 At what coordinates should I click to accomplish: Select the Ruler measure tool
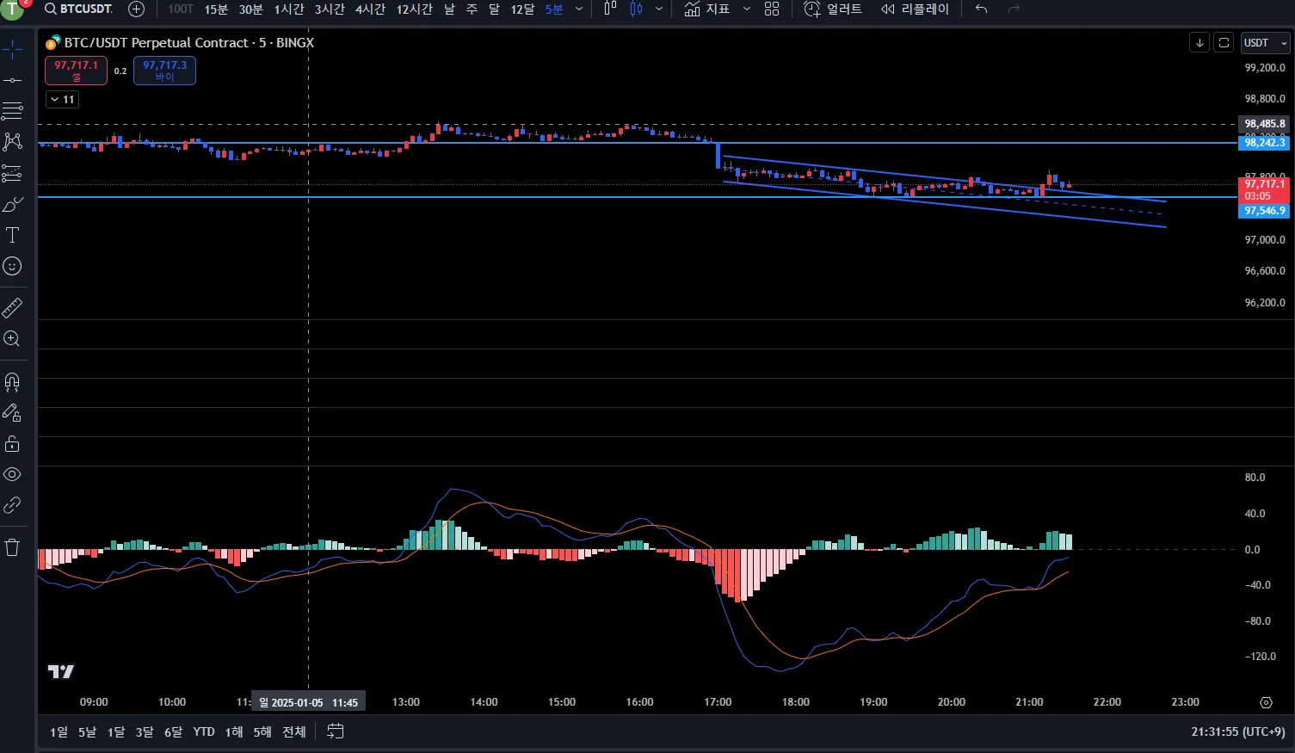(x=12, y=307)
